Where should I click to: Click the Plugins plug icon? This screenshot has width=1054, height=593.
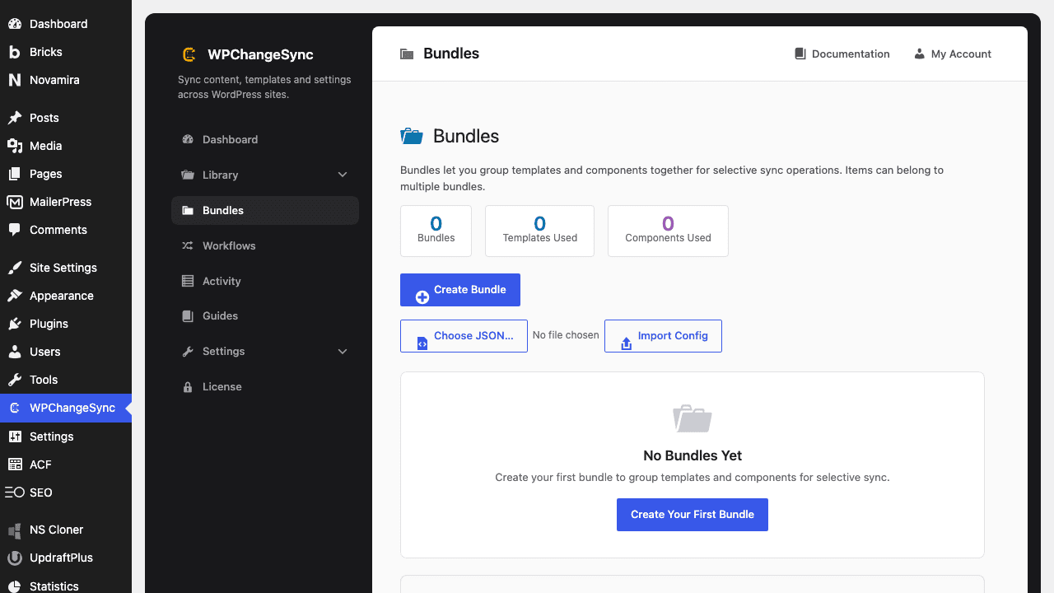tap(15, 324)
